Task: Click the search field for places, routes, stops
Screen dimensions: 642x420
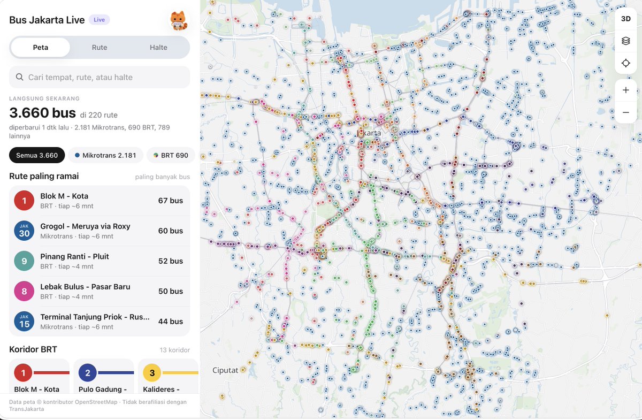Action: pyautogui.click(x=100, y=77)
